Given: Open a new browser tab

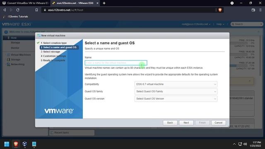Looking at the screenshot, I should pos(104,3).
